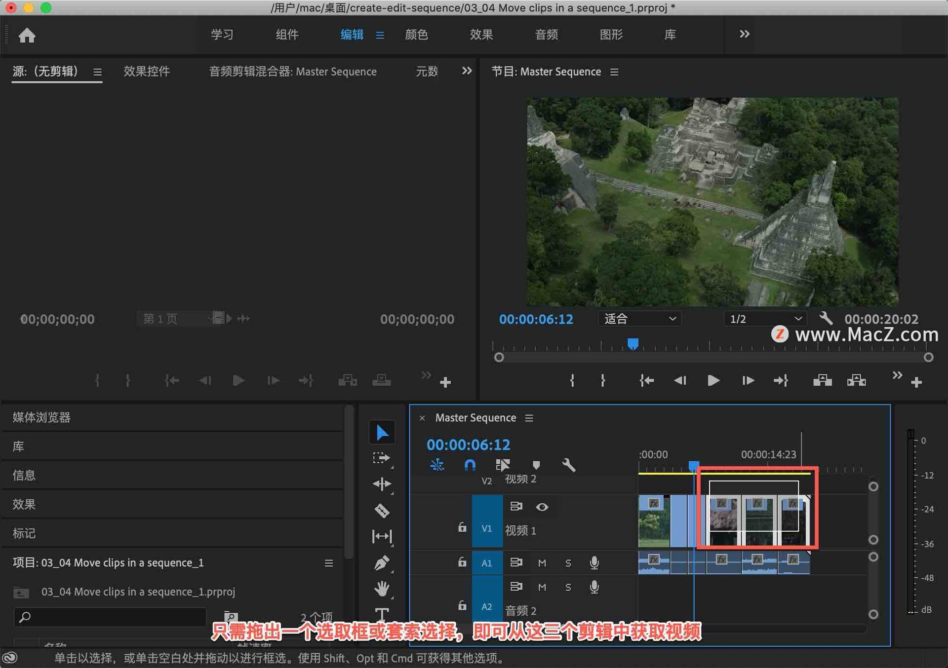
Task: Click the project search field
Action: coord(110,617)
